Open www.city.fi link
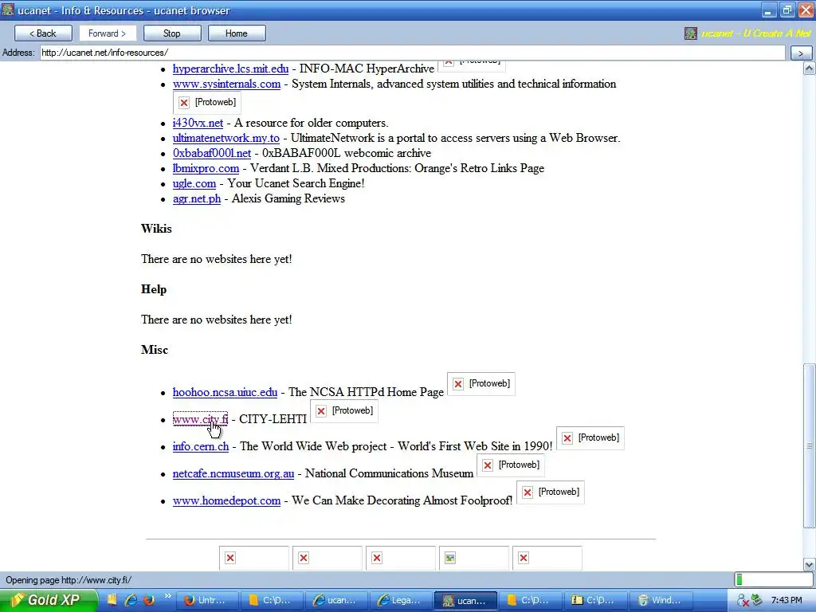 pos(200,419)
